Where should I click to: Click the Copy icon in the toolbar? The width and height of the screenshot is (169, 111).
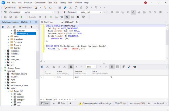(76, 8)
